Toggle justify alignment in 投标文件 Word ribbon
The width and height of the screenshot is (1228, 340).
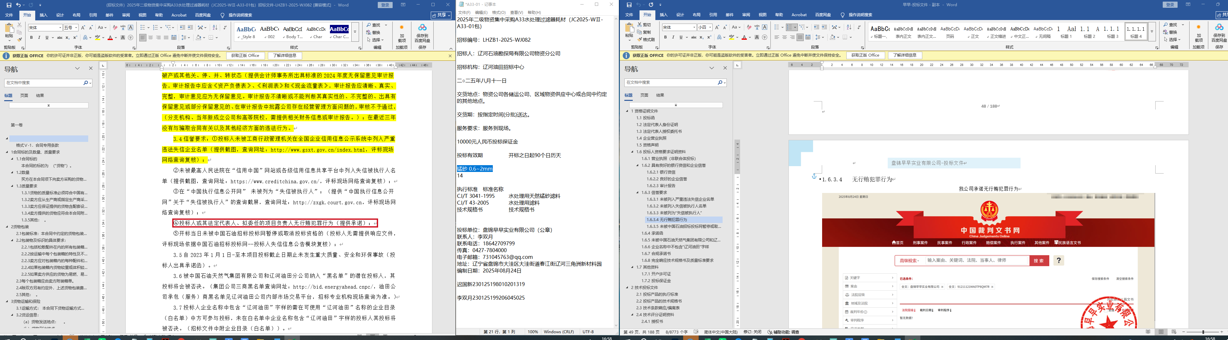pyautogui.click(x=800, y=37)
